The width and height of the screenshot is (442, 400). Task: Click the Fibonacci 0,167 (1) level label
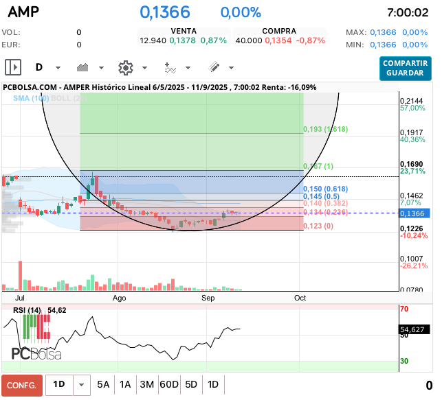318,166
